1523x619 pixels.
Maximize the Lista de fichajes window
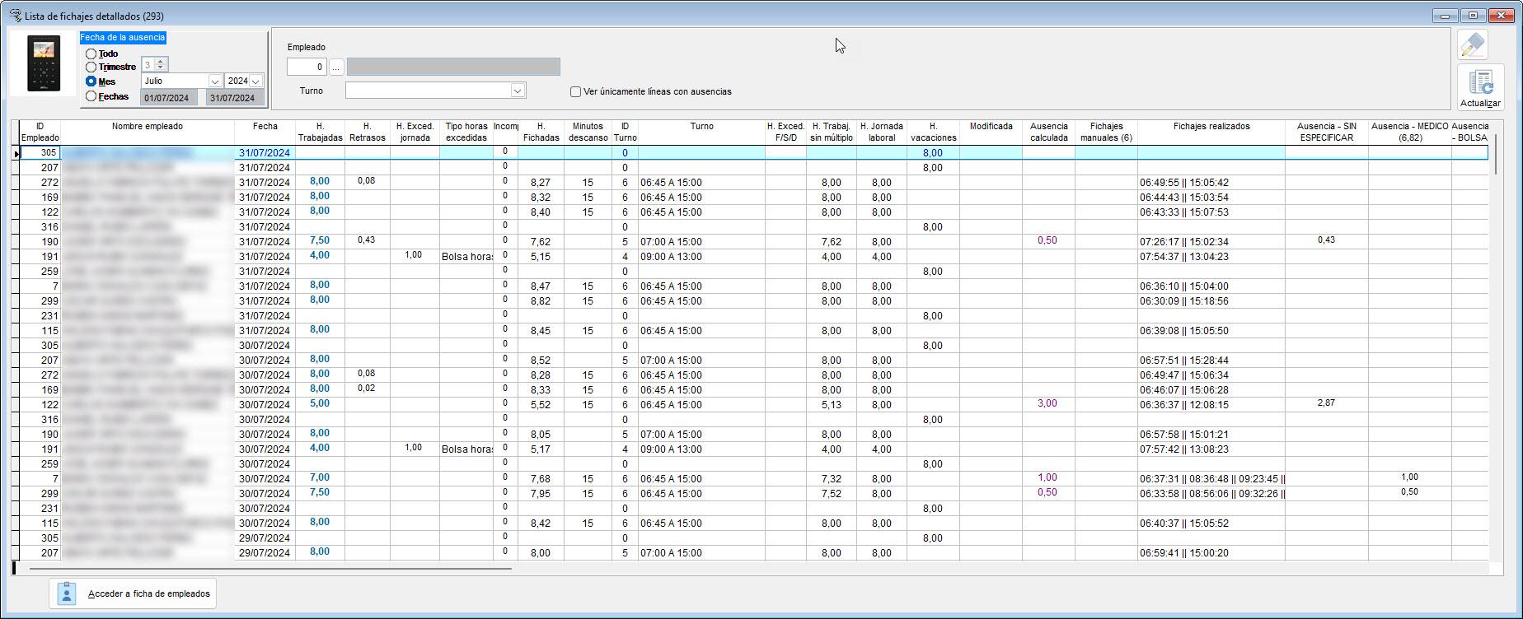pyautogui.click(x=1474, y=16)
